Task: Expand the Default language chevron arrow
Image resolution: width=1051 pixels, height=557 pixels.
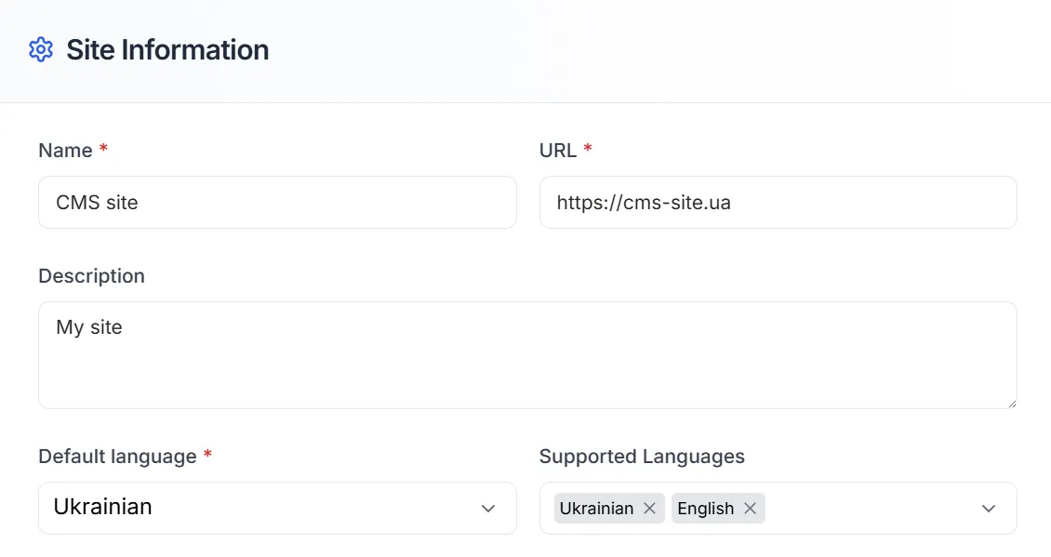Action: (x=488, y=509)
